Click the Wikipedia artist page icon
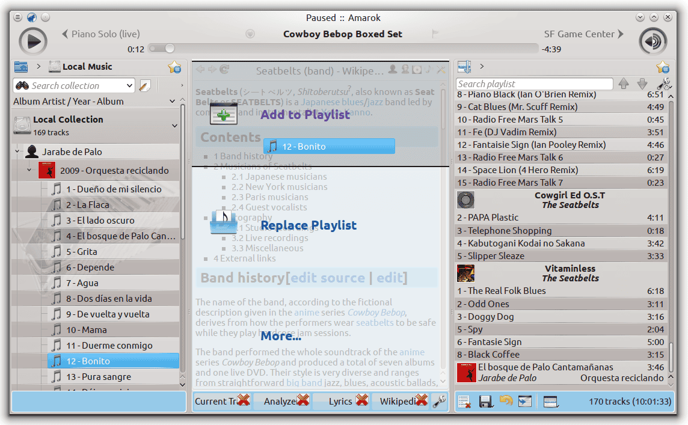Image resolution: width=688 pixels, height=425 pixels. click(393, 69)
